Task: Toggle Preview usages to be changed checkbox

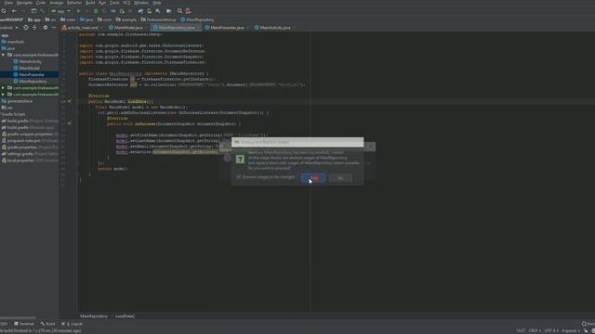Action: (239, 177)
